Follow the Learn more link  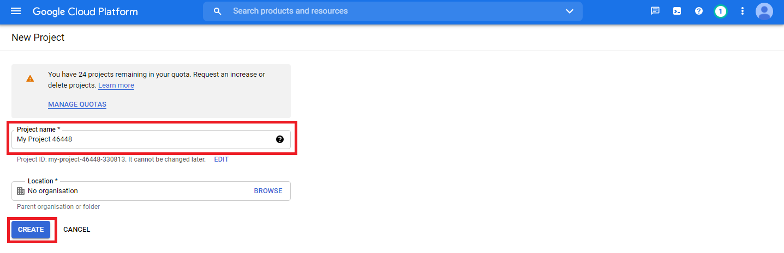point(116,85)
